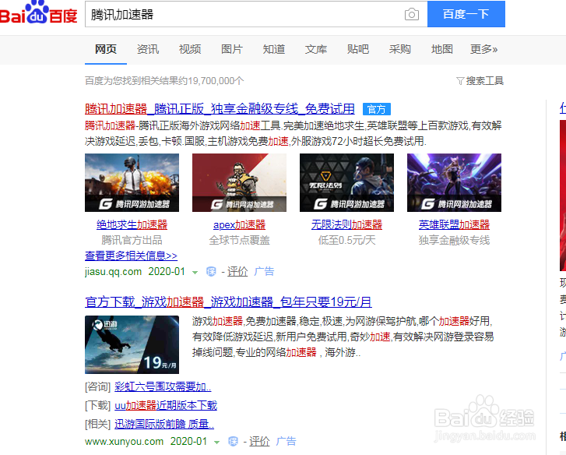Click jiasu.qq.com URL text

114,272
